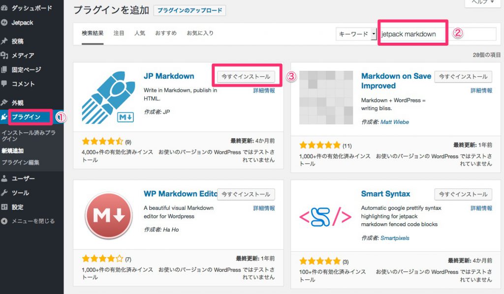Open 設定 in the sidebar
The height and width of the screenshot is (294, 504).
pyautogui.click(x=17, y=207)
